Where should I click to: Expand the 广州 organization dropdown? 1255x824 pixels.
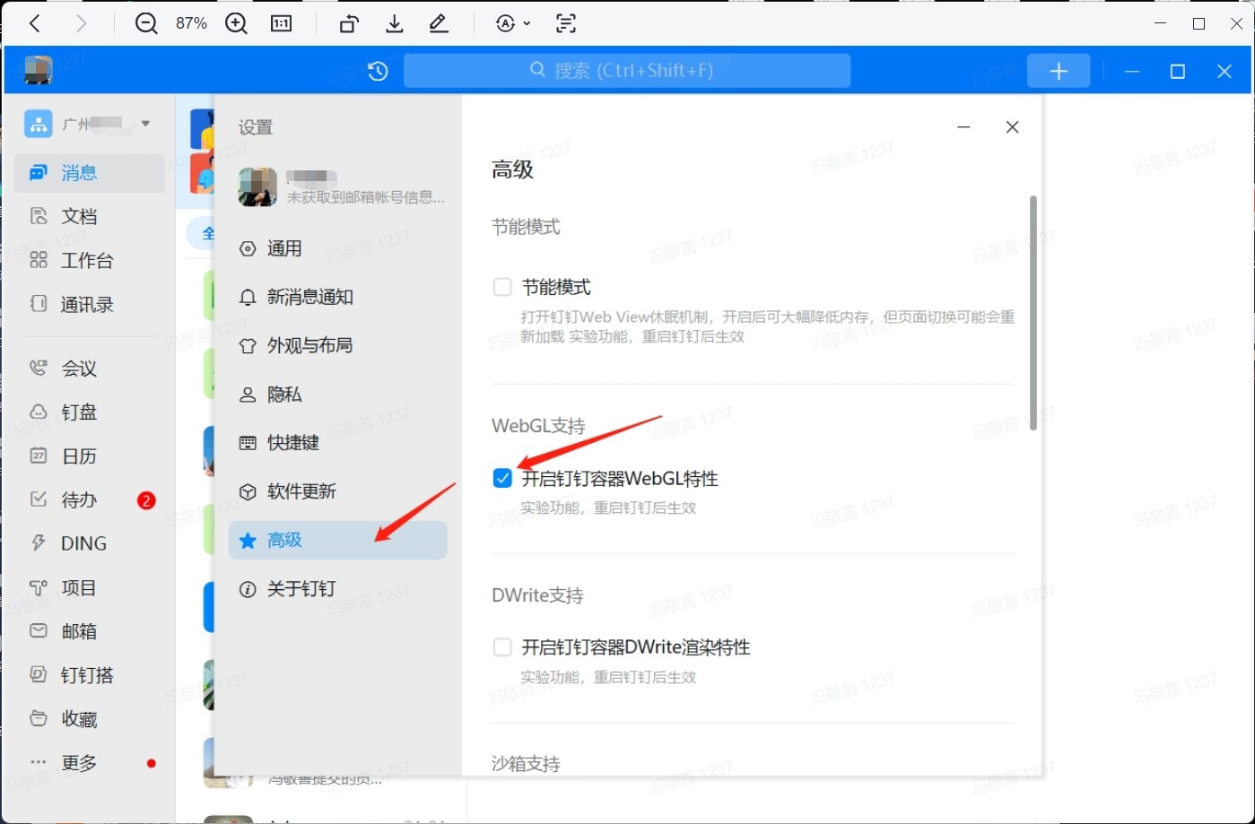[x=145, y=124]
